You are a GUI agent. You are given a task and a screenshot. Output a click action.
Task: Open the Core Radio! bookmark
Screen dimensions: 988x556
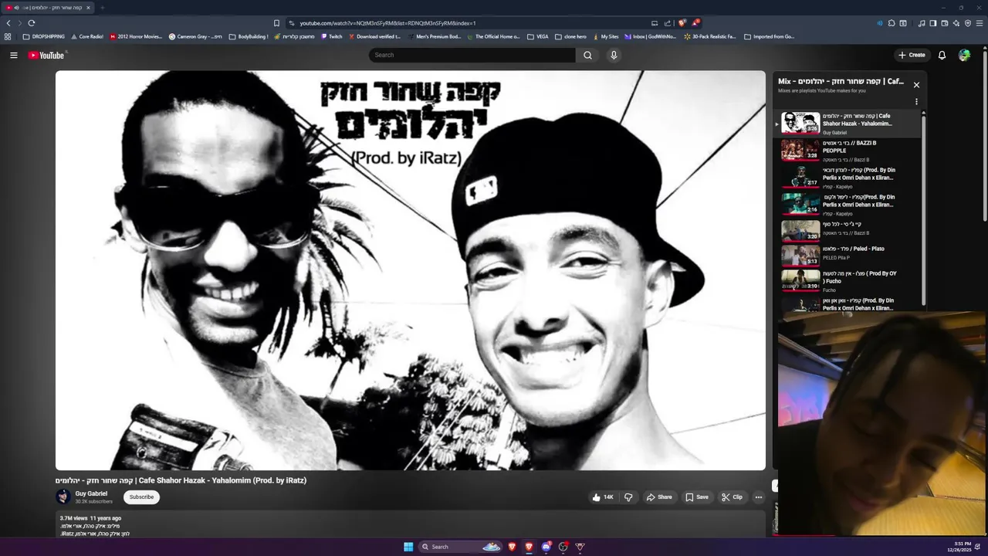coord(87,36)
